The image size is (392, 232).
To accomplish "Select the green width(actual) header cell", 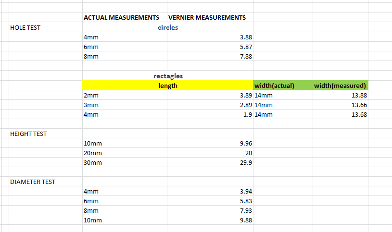I will pos(283,85).
